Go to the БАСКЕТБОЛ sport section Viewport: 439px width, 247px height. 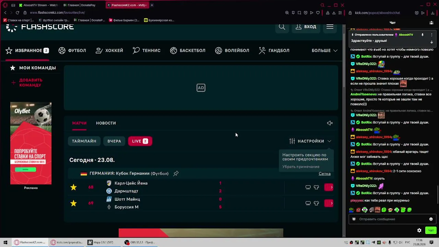click(188, 50)
